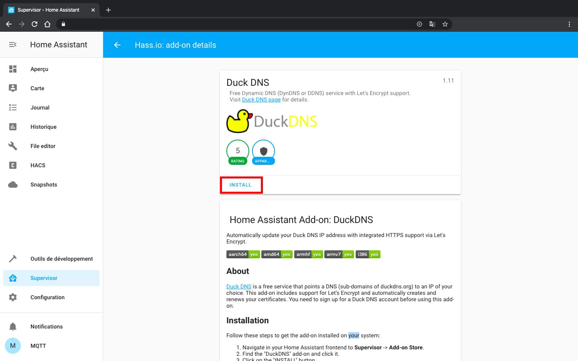Click the browser forward arrow
Screen dimensions: 578x361
pos(22,24)
